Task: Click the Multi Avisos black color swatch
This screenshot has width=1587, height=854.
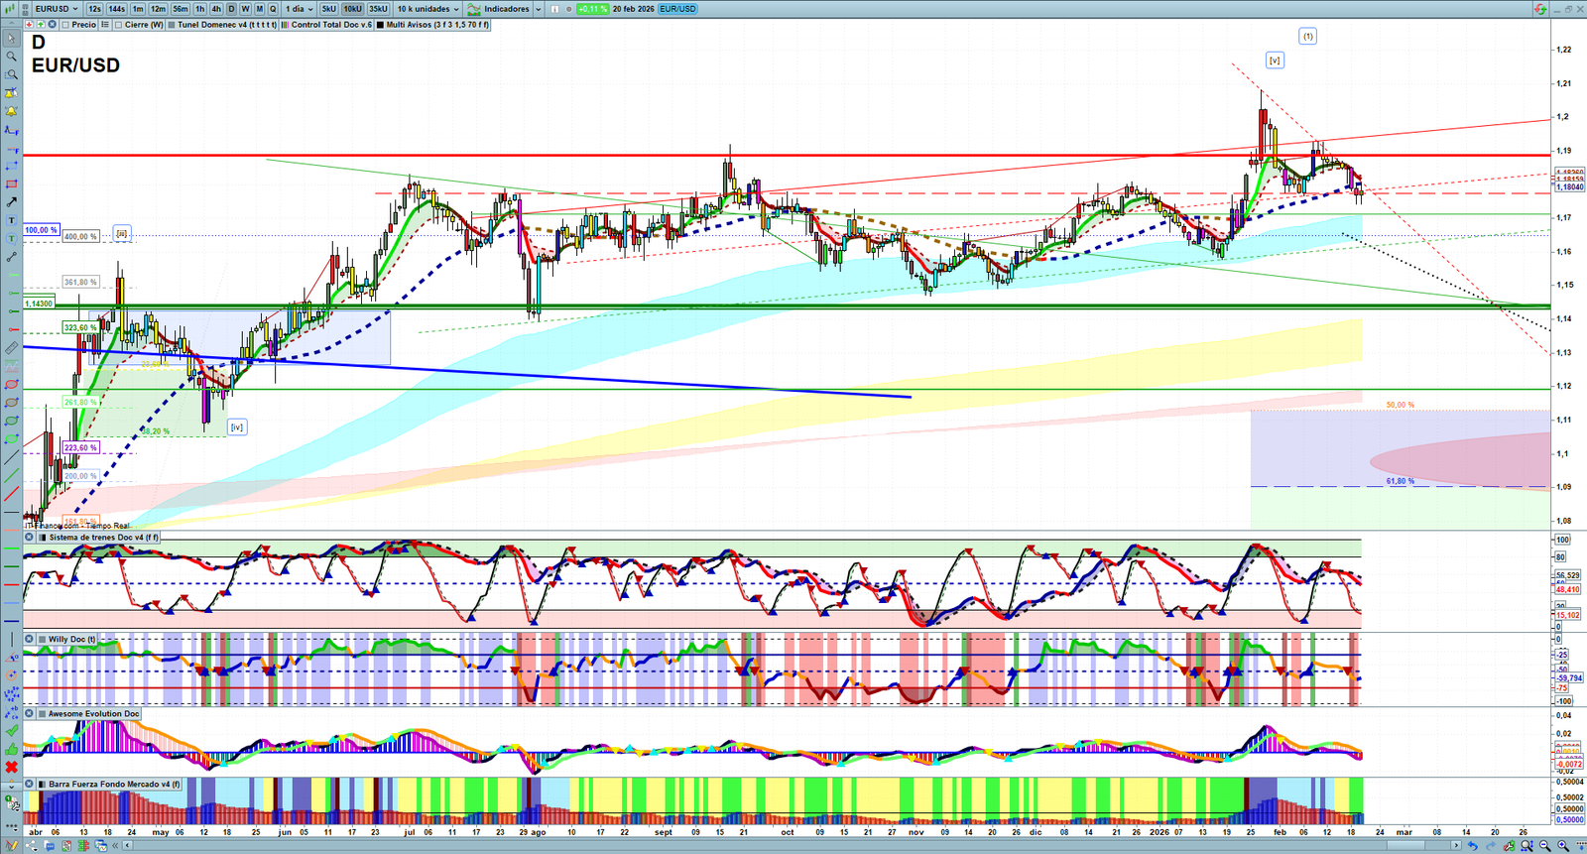Action: [x=381, y=25]
